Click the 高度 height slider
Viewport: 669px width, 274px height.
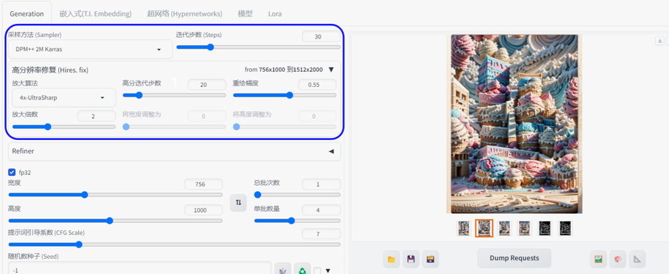click(x=115, y=221)
